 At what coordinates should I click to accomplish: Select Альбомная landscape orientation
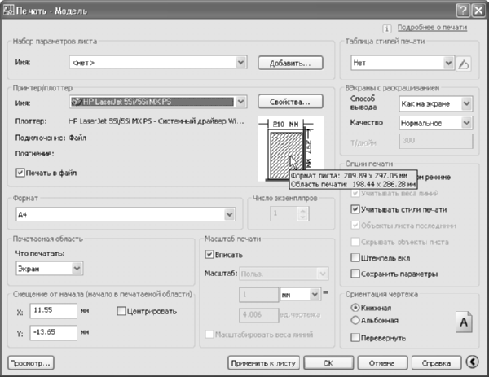(355, 320)
